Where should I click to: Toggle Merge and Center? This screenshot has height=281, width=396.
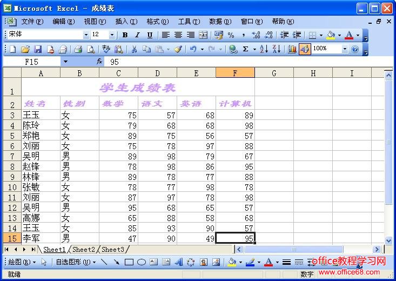coord(203,35)
